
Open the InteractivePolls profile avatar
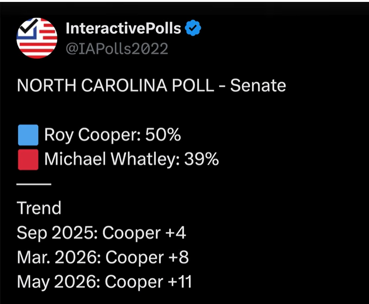(37, 38)
